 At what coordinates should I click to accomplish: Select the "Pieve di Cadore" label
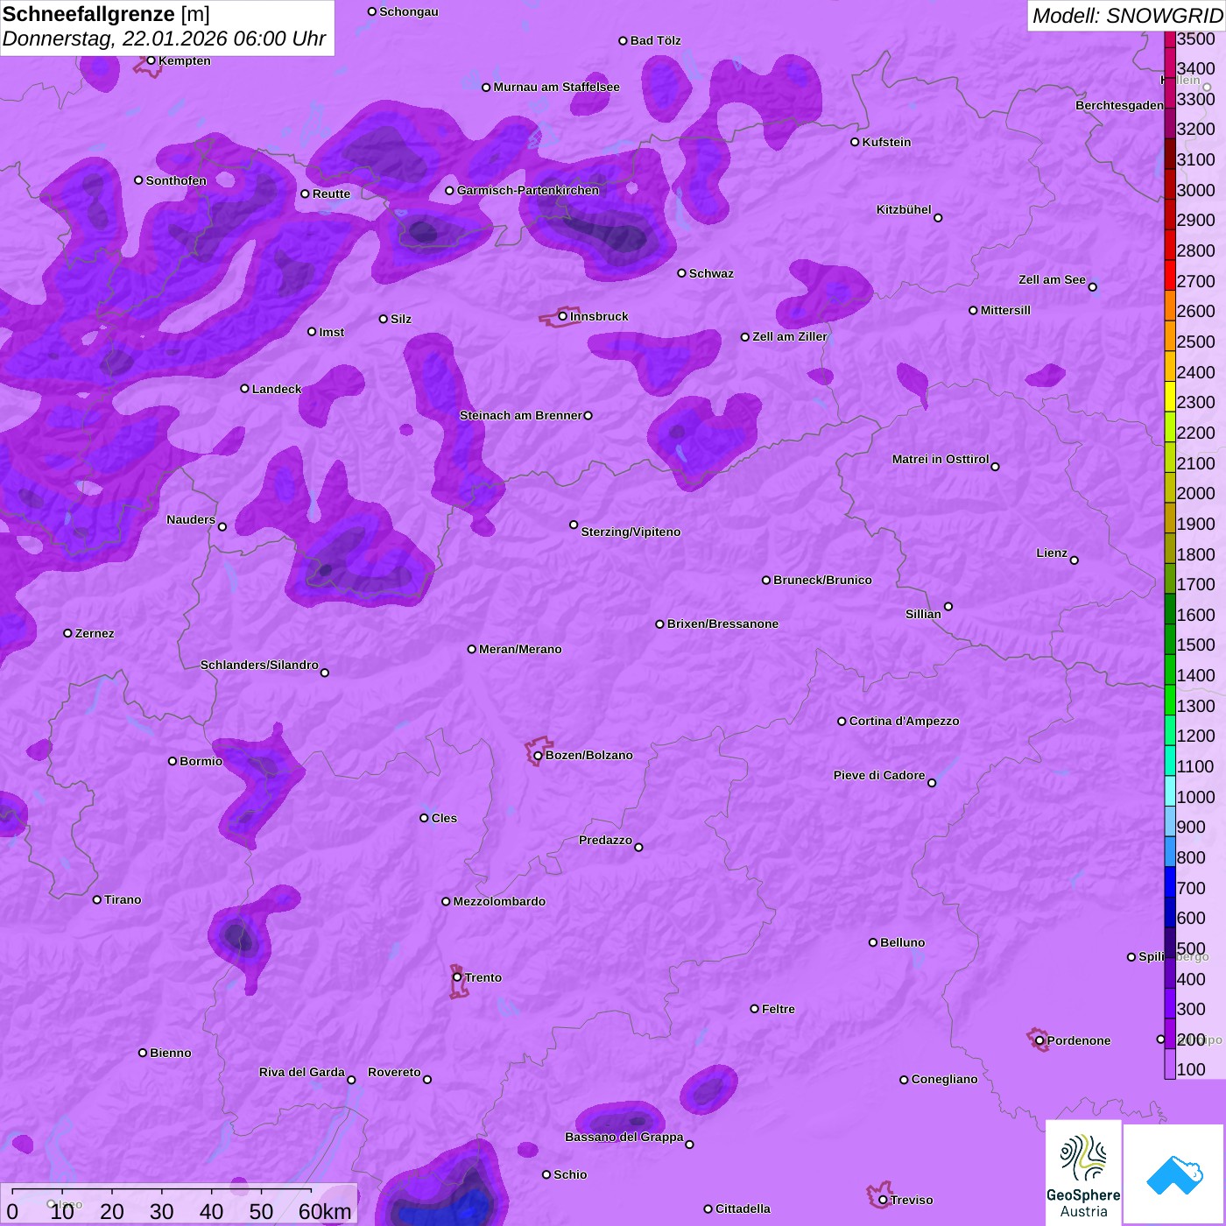tap(879, 775)
